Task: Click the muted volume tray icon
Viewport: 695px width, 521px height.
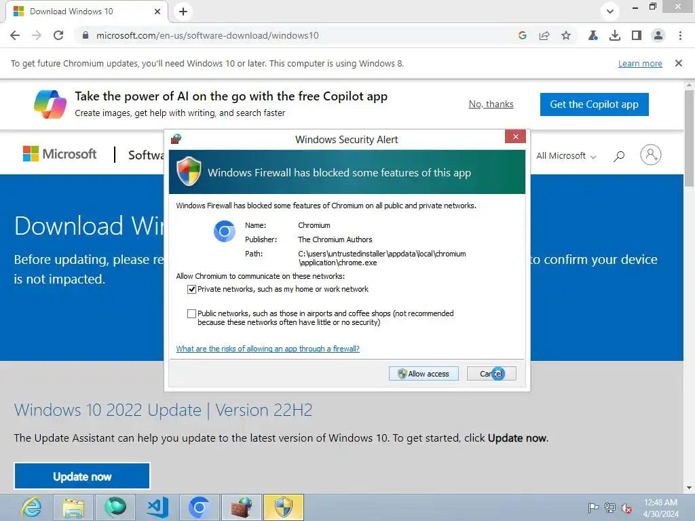Action: coord(626,508)
